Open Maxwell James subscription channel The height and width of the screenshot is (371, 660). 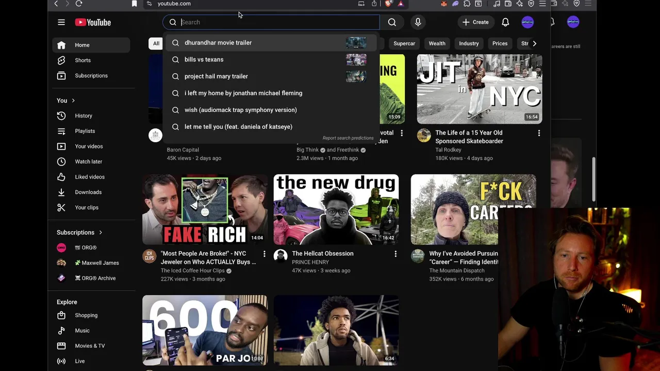tap(91, 263)
